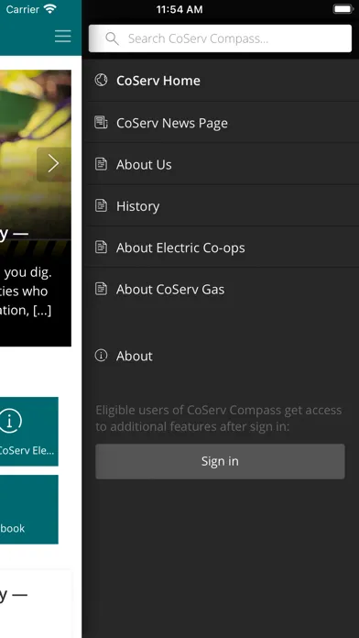359x638 pixels.
Task: Click the document icon next to History
Action: [x=101, y=205]
